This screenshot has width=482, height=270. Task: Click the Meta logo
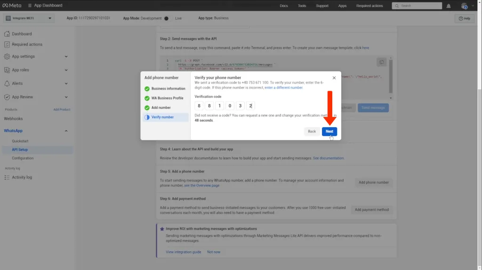point(12,6)
